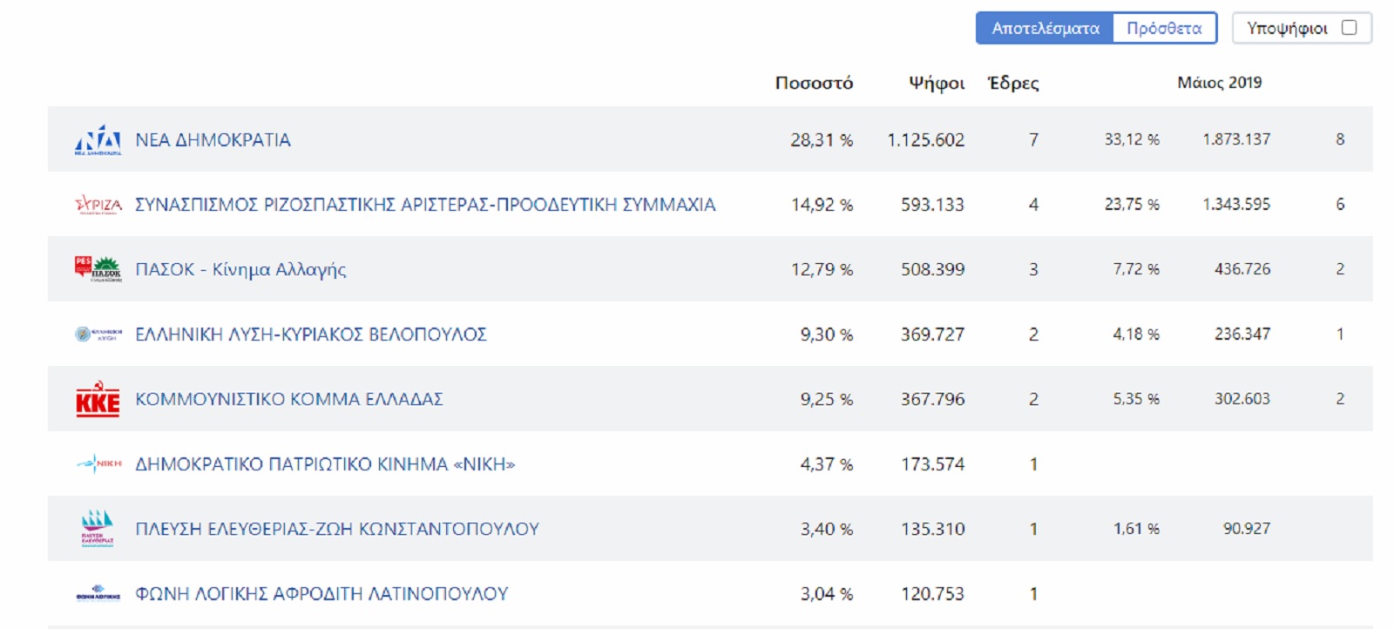Select ΠΑΣΟΚ's current seats value 3
The image size is (1394, 629).
coord(1033,269)
